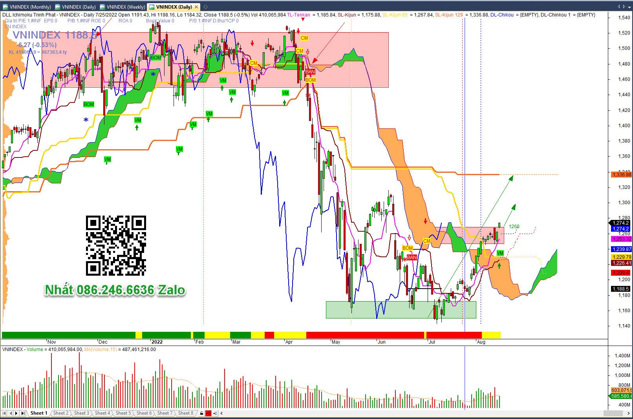Click the DL-Chikou title text

(502, 15)
